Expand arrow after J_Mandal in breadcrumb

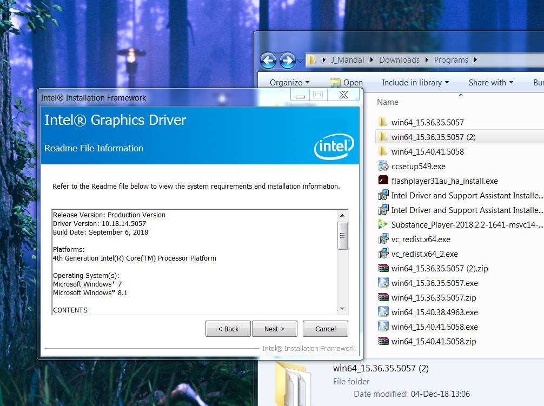[371, 60]
